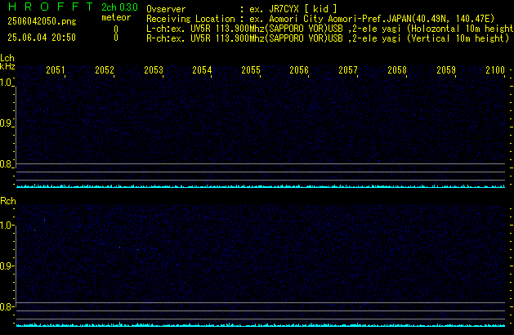Click time marker 2051

click(56, 70)
